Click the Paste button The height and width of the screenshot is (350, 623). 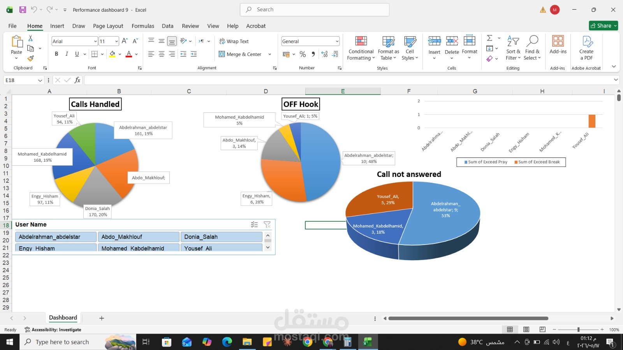pyautogui.click(x=16, y=48)
